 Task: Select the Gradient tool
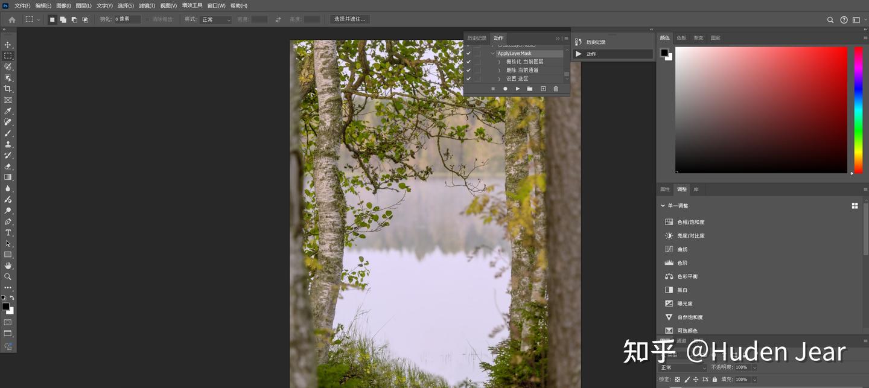point(8,177)
